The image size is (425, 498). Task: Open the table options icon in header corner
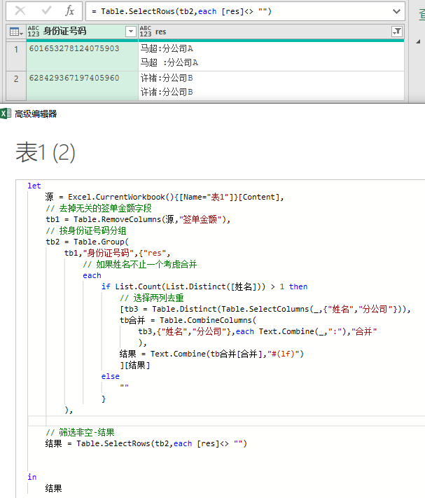[16, 32]
